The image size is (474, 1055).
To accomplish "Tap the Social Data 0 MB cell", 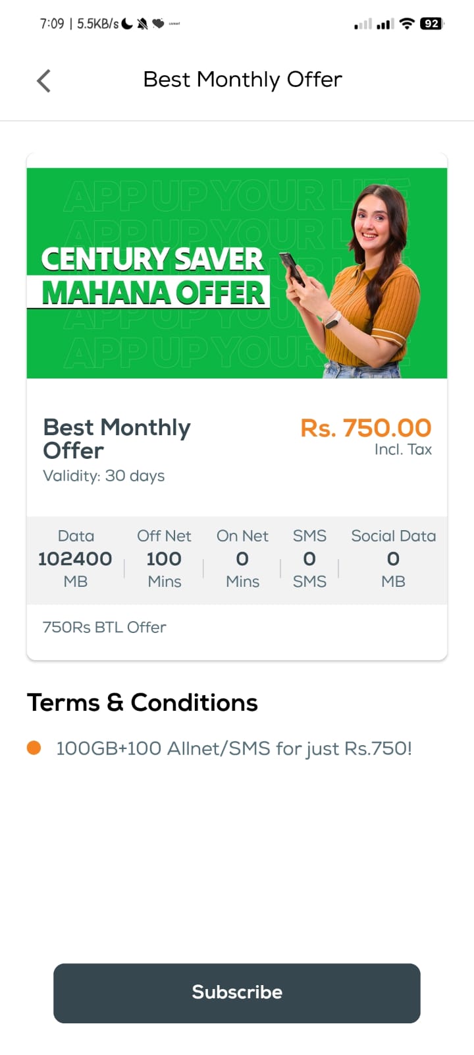I will pyautogui.click(x=393, y=559).
